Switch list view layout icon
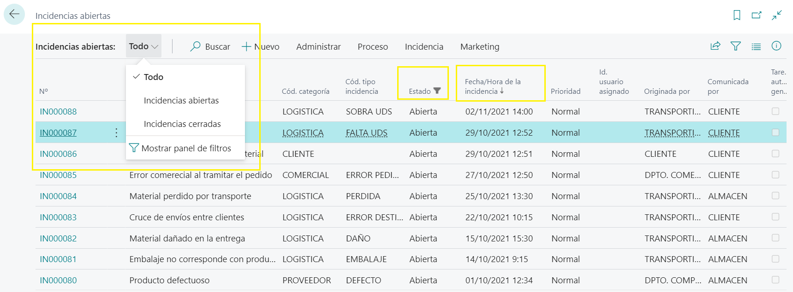The height and width of the screenshot is (292, 793). pos(756,46)
